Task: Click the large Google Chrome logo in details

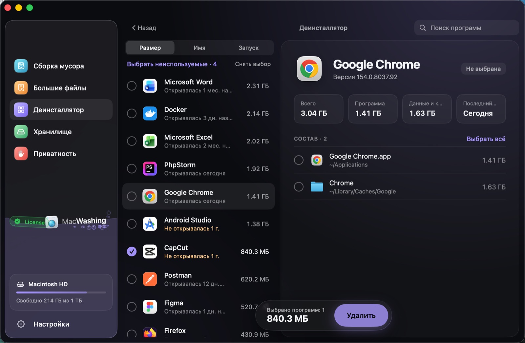Action: (x=309, y=68)
